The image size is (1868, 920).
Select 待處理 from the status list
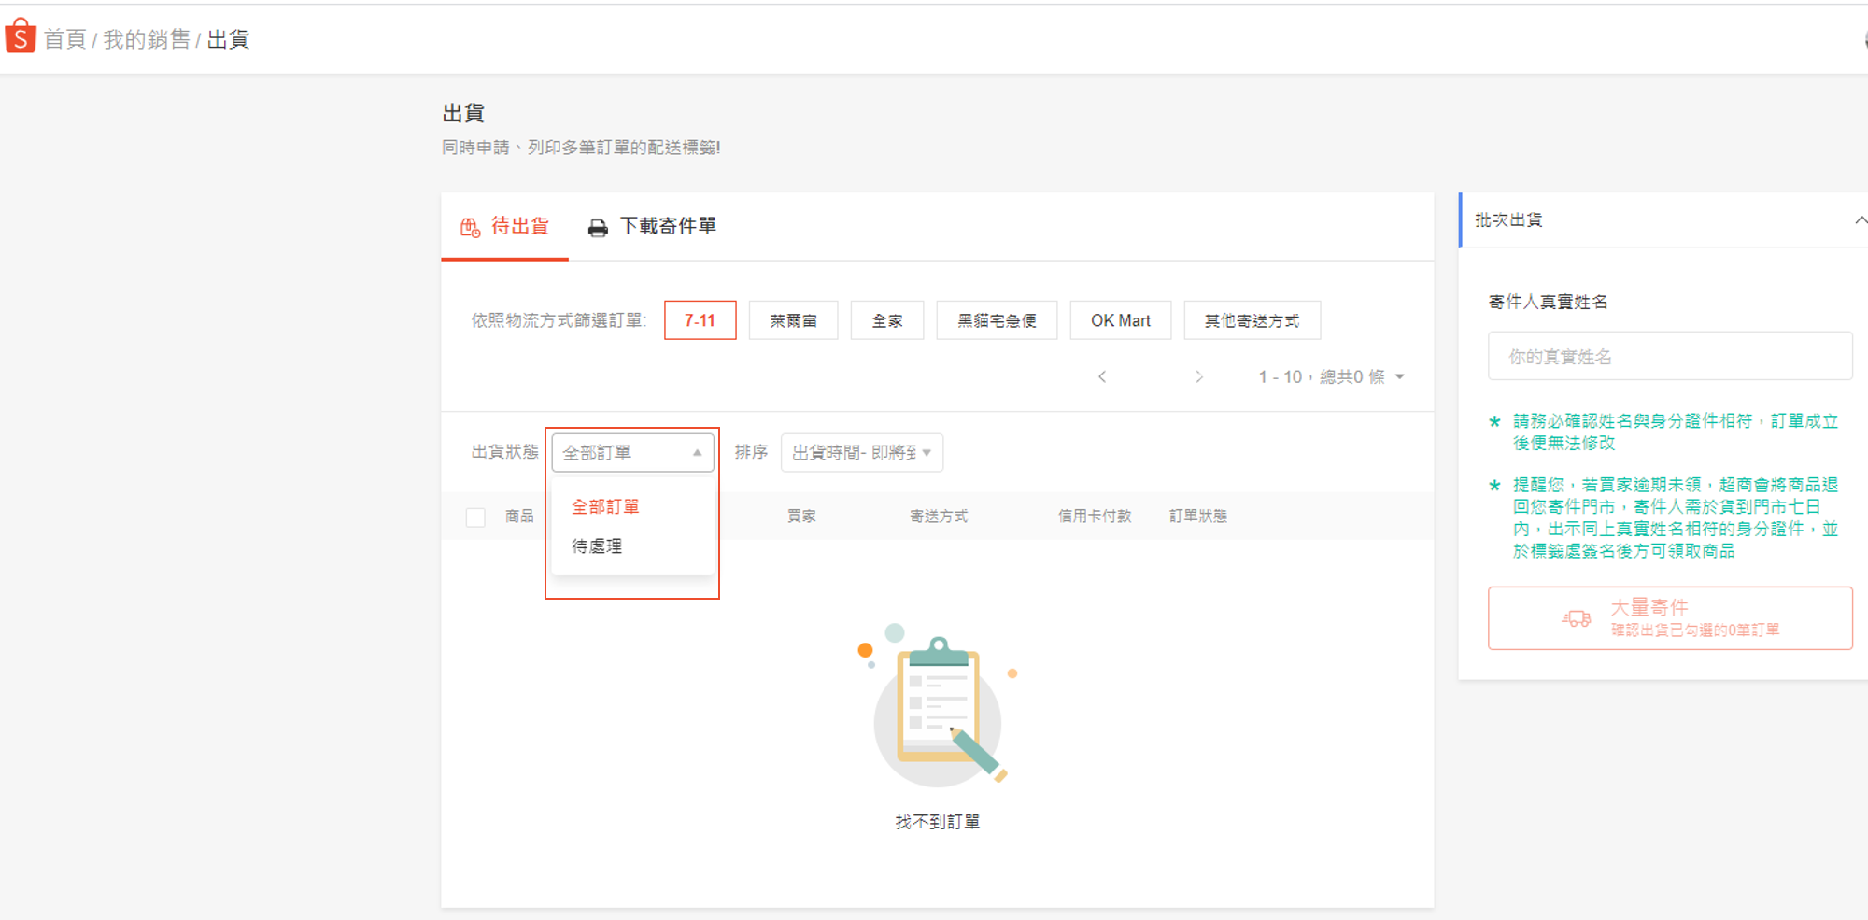[x=597, y=546]
